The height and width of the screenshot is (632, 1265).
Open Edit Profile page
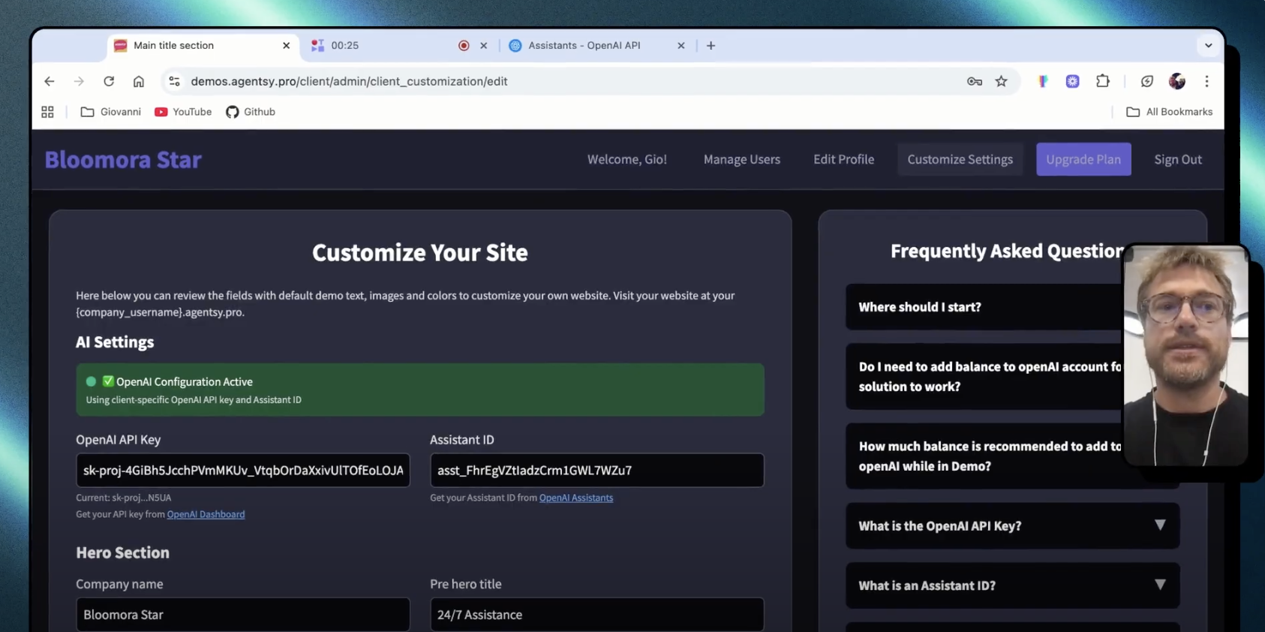pos(843,159)
